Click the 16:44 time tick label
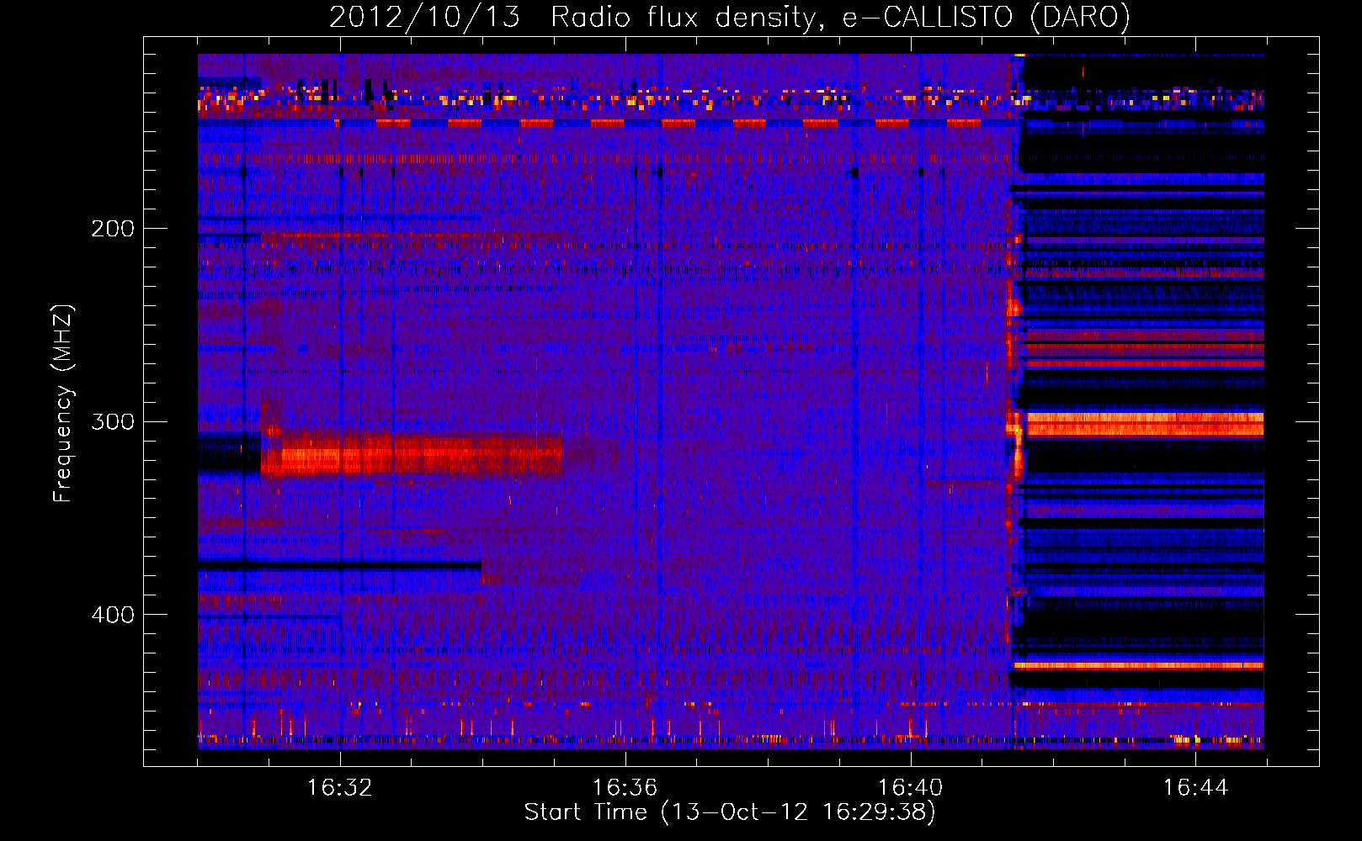The height and width of the screenshot is (841, 1362). 1195,788
